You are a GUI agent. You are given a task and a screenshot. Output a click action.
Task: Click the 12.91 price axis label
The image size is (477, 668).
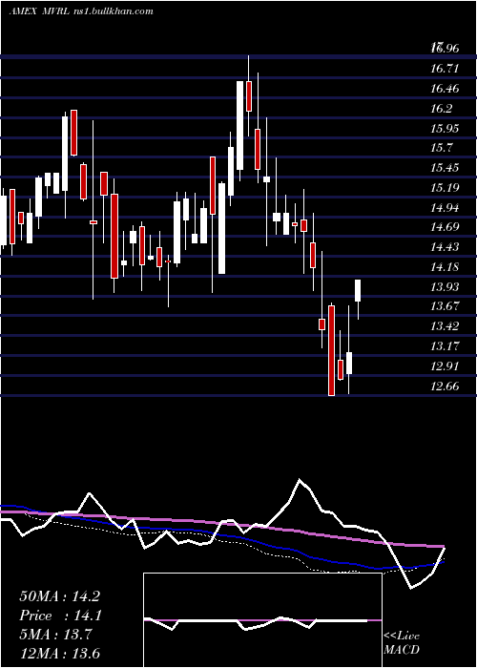point(445,365)
